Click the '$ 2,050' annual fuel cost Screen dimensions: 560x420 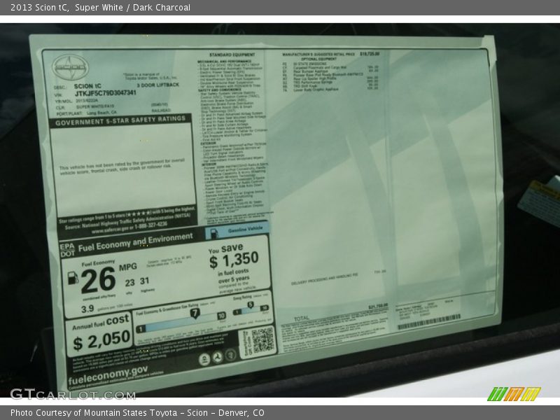[x=101, y=340]
